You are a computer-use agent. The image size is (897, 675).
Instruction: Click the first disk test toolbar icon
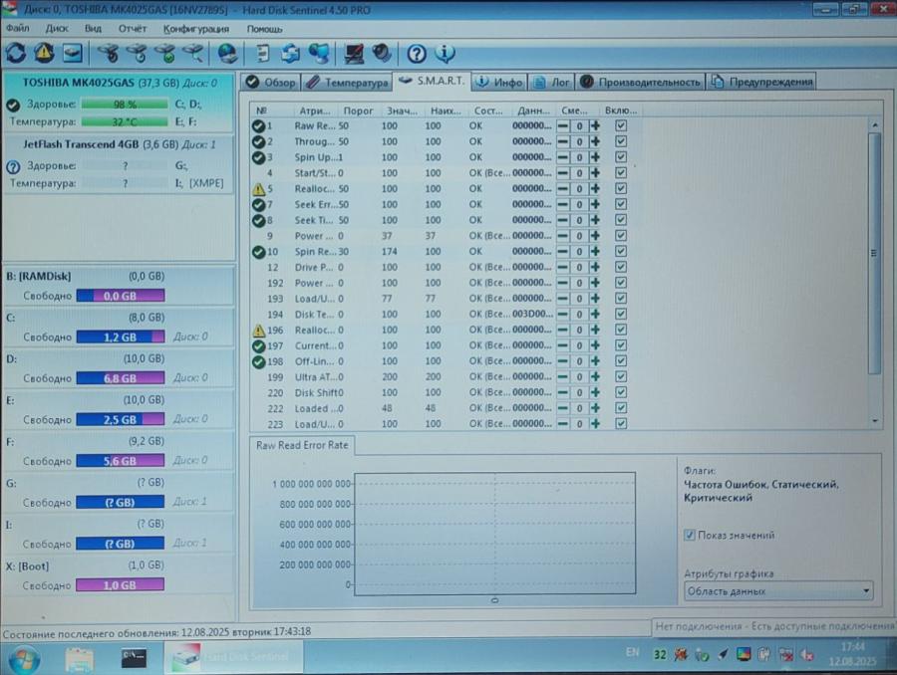coord(108,53)
